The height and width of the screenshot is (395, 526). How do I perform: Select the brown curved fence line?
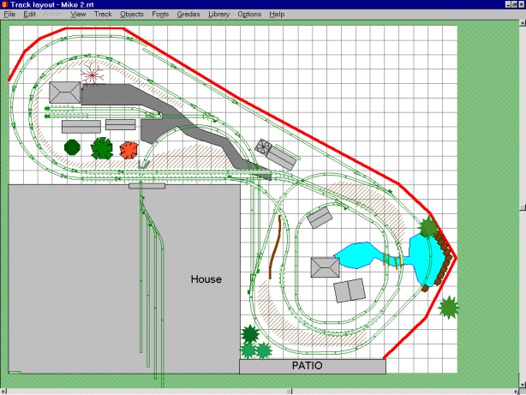click(275, 247)
